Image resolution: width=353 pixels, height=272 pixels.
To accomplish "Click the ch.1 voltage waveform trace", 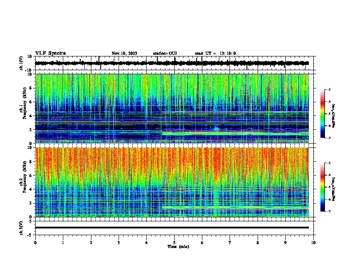I will 172,63.
